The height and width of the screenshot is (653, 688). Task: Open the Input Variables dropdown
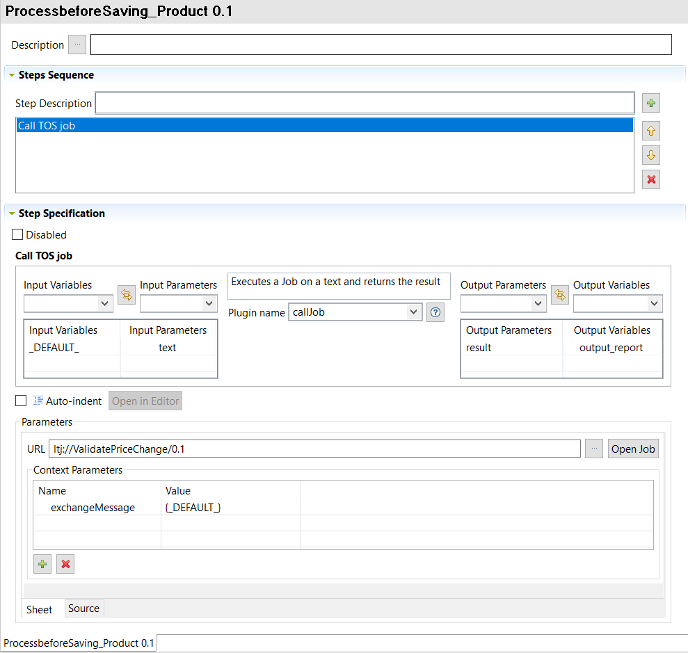click(68, 303)
